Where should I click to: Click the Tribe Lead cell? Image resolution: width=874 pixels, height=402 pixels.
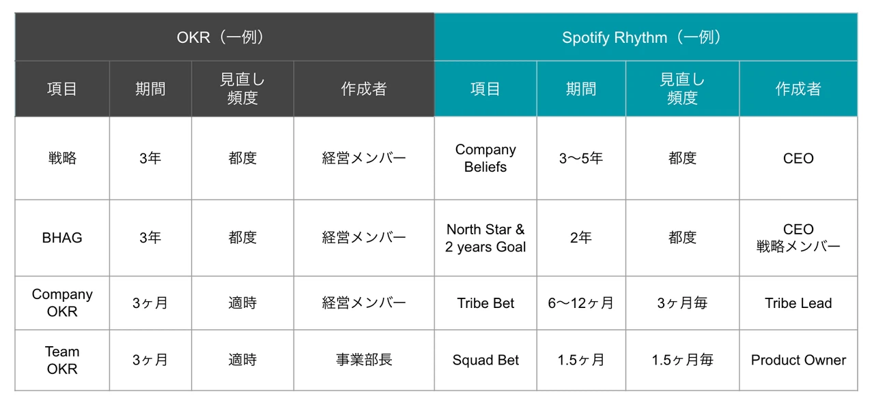pos(798,303)
